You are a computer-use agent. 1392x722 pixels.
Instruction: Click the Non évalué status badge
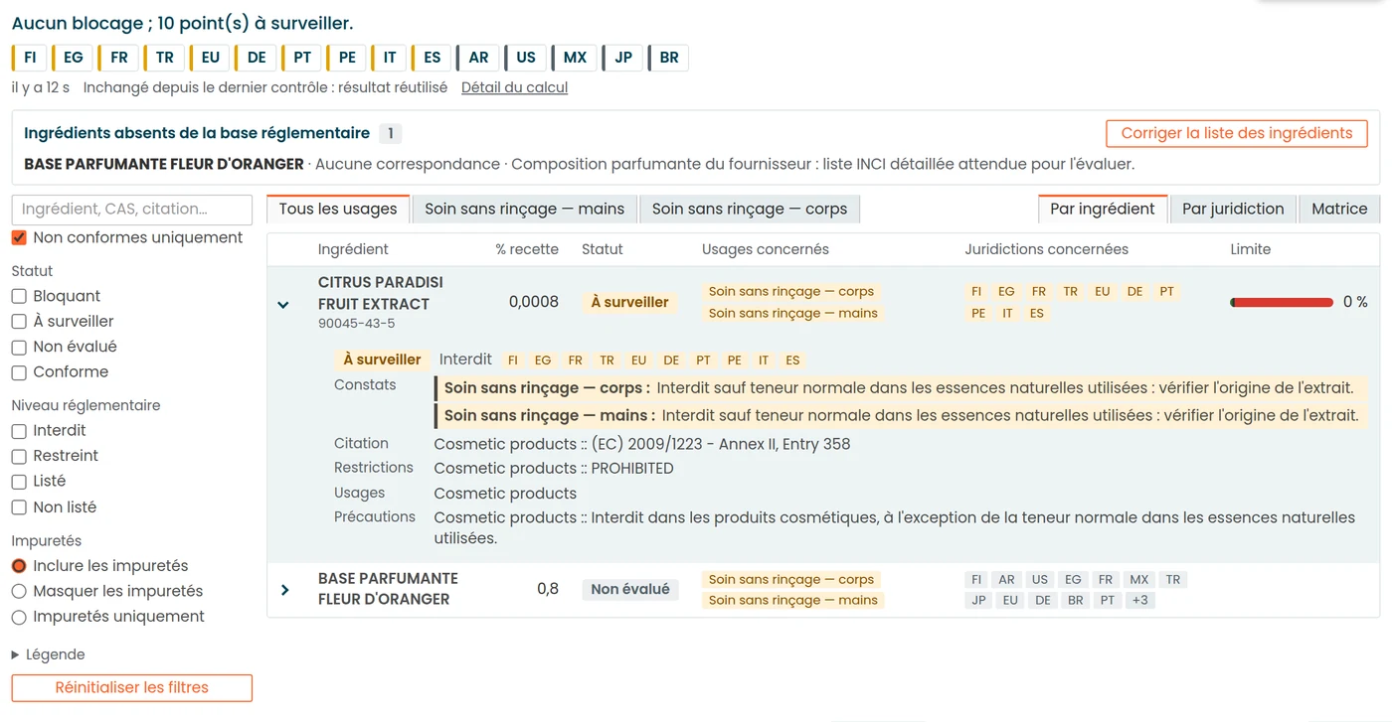pyautogui.click(x=630, y=590)
